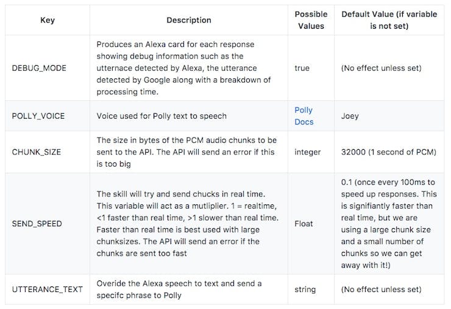Select the UTTERANCE_TEXT key cell
The image size is (451, 309).
pyautogui.click(x=48, y=290)
